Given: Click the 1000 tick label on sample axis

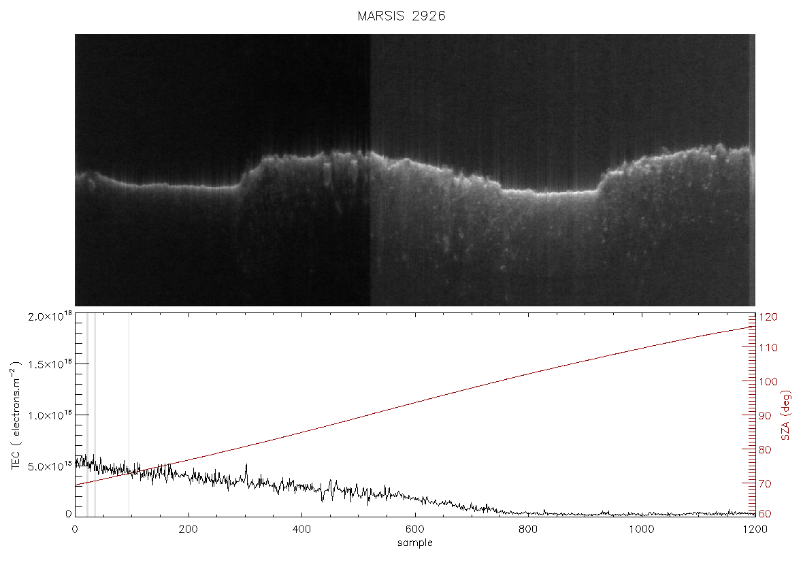Looking at the screenshot, I should coord(641,529).
